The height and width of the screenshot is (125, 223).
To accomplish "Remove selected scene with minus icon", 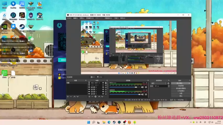I will coord(71,96).
